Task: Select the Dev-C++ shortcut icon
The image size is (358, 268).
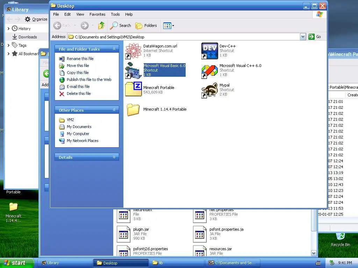Action: (x=210, y=51)
